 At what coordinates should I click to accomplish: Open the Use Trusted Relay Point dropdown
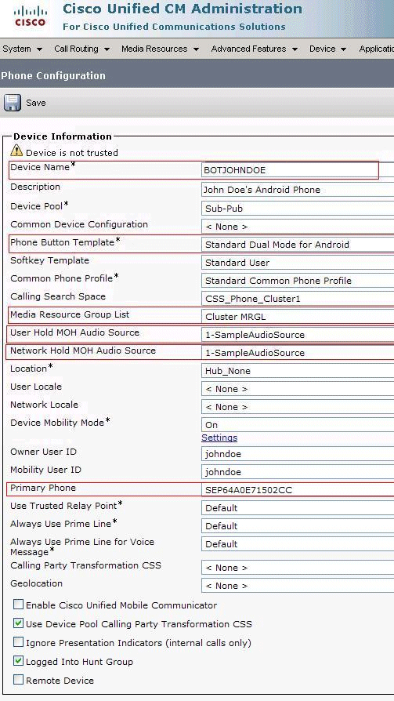298,508
